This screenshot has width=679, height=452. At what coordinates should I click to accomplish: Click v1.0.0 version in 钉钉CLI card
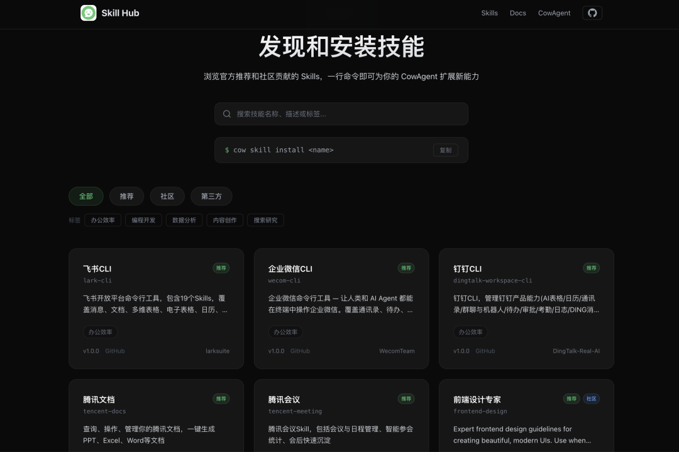click(x=461, y=351)
